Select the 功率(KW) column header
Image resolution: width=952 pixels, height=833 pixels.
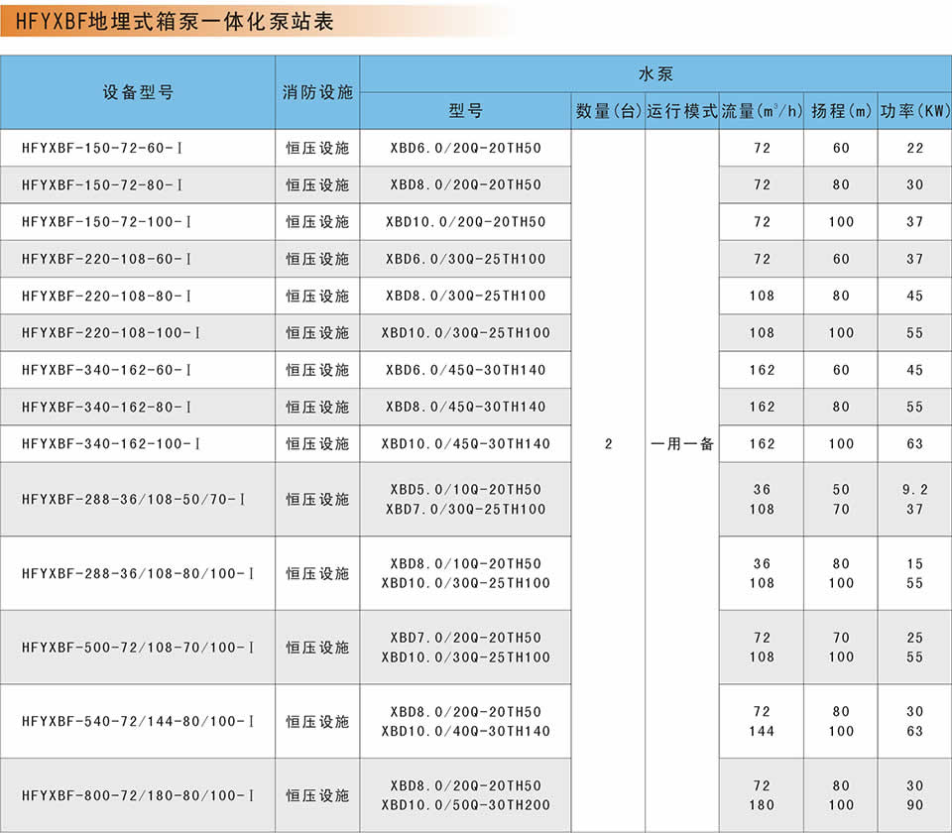click(x=914, y=111)
